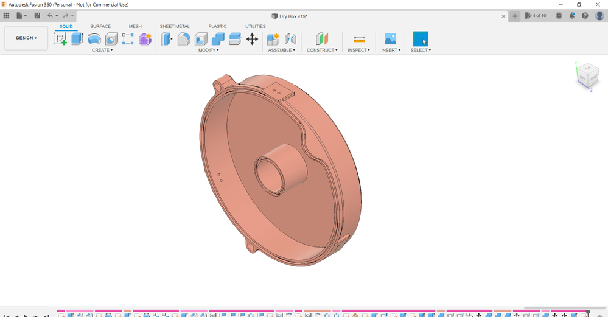Select the Fillet tool
Screen dimensions: 608x317
[x=184, y=39]
